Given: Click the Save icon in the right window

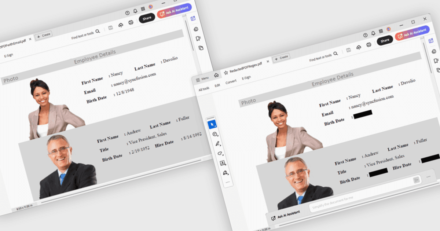Looking at the screenshot, I should 348,50.
